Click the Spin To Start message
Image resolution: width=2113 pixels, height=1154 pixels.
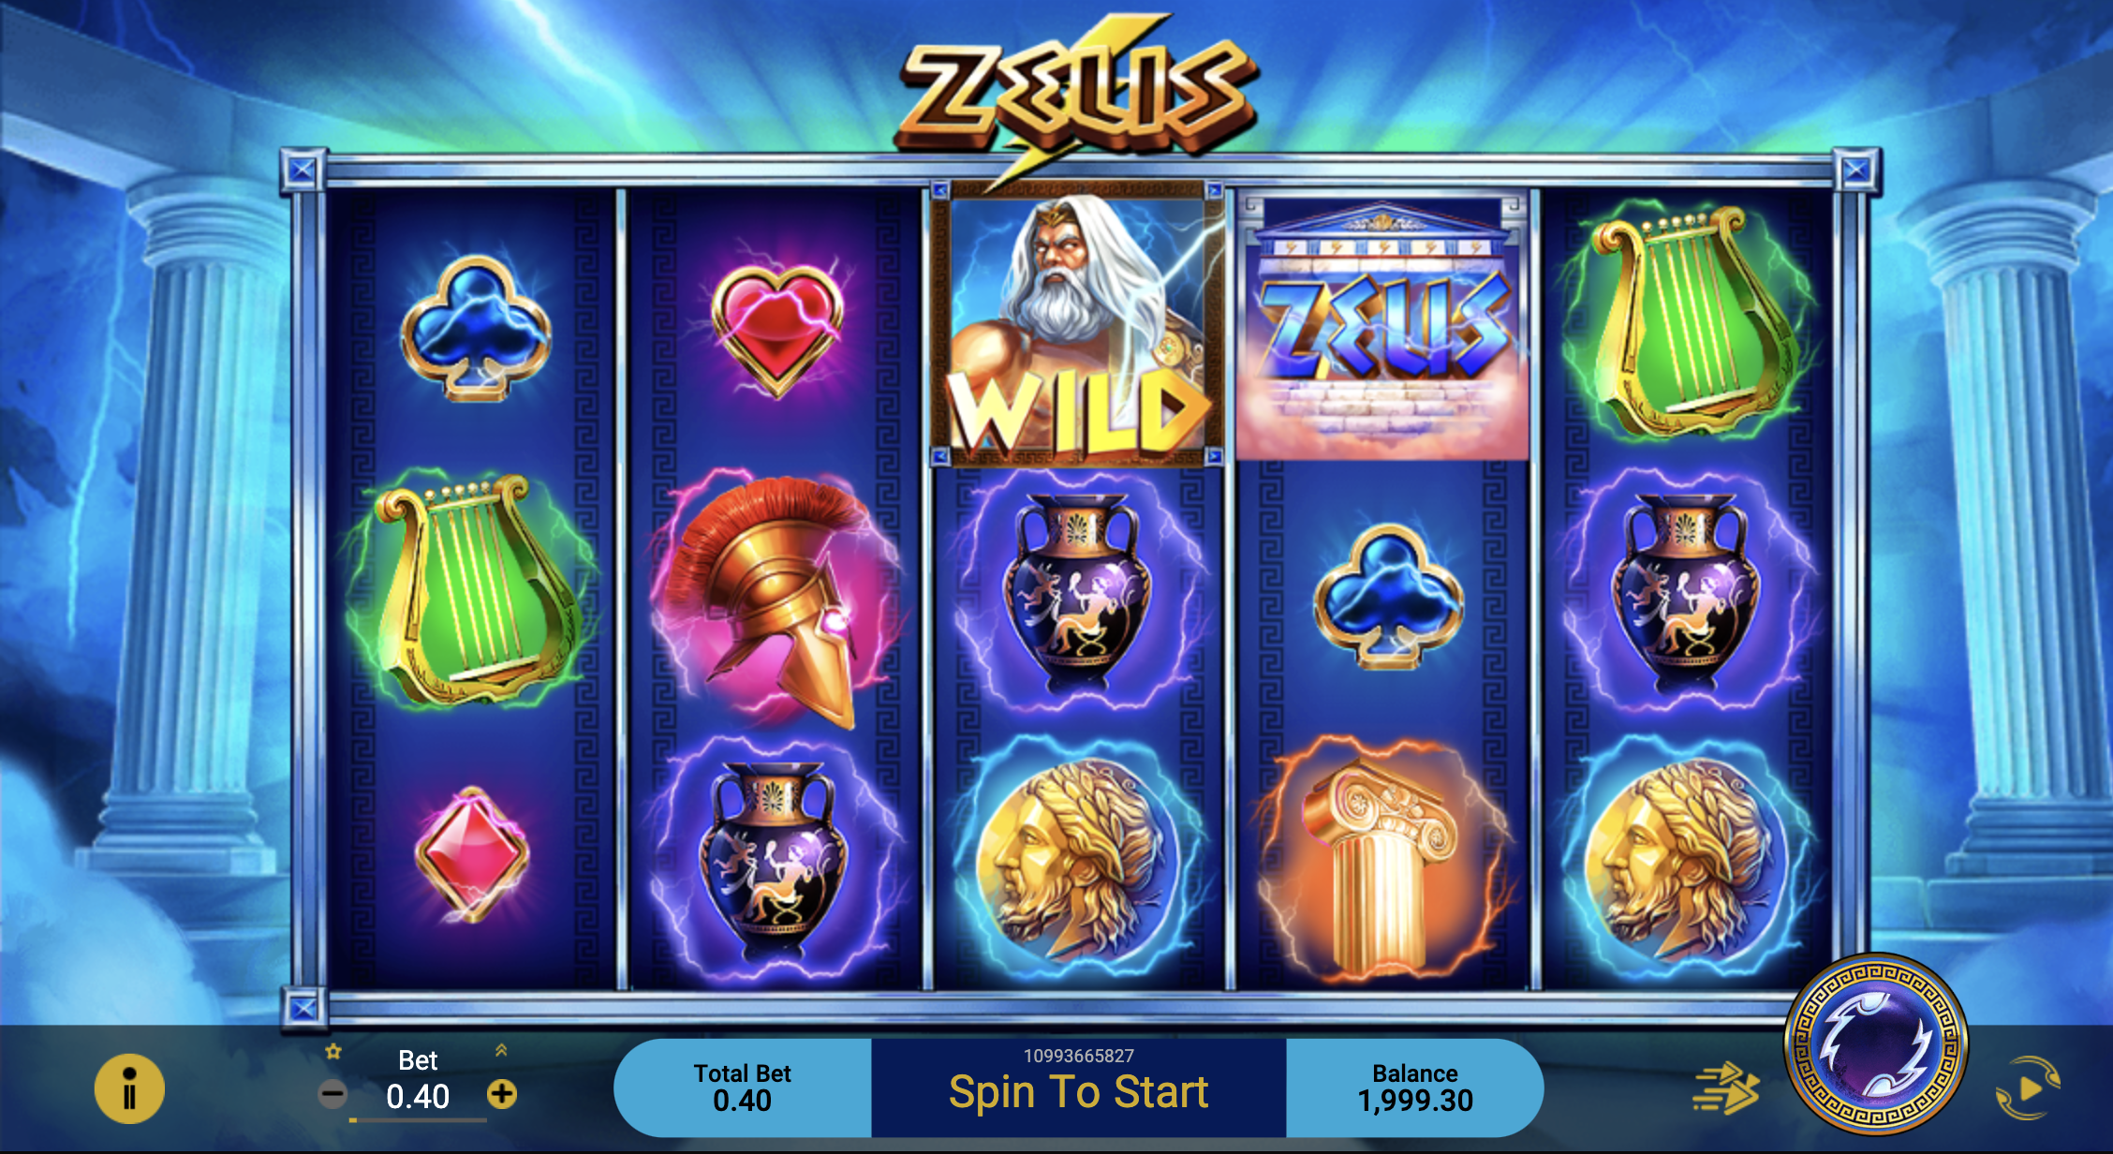pyautogui.click(x=1079, y=1092)
